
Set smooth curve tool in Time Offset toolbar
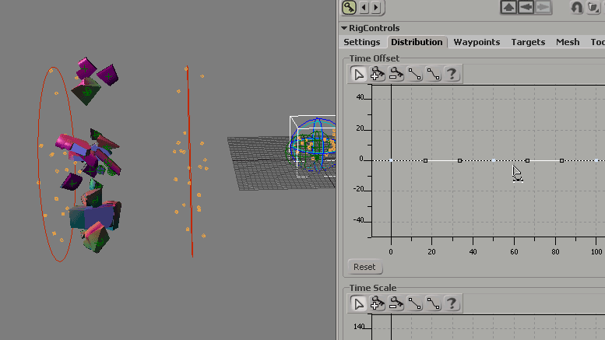tap(433, 74)
